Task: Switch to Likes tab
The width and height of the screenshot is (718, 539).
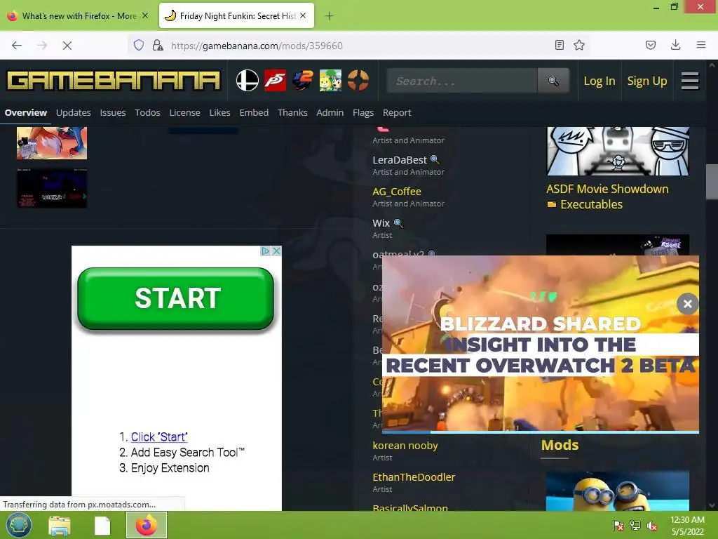Action: tap(219, 113)
